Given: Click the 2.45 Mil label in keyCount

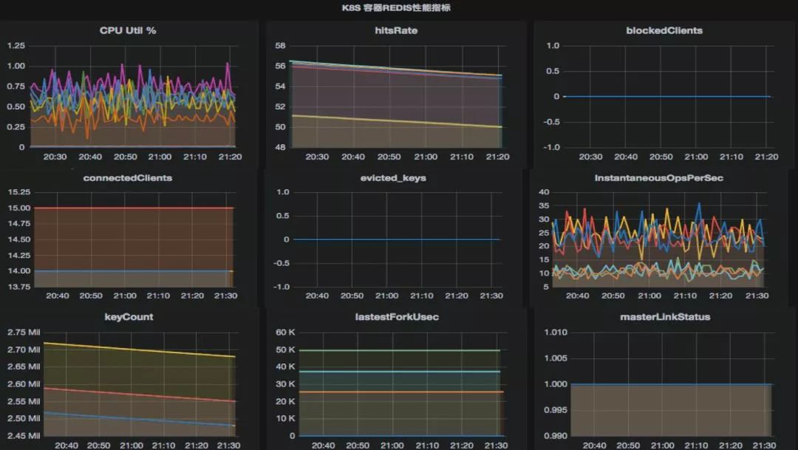Looking at the screenshot, I should coord(24,436).
